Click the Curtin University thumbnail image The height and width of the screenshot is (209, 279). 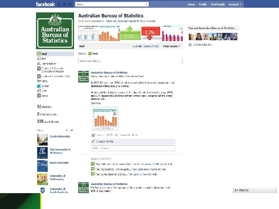click(x=42, y=140)
